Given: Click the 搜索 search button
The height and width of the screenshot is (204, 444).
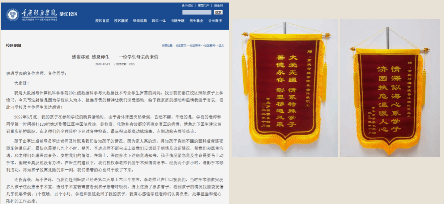Looking at the screenshot, I should 218,12.
